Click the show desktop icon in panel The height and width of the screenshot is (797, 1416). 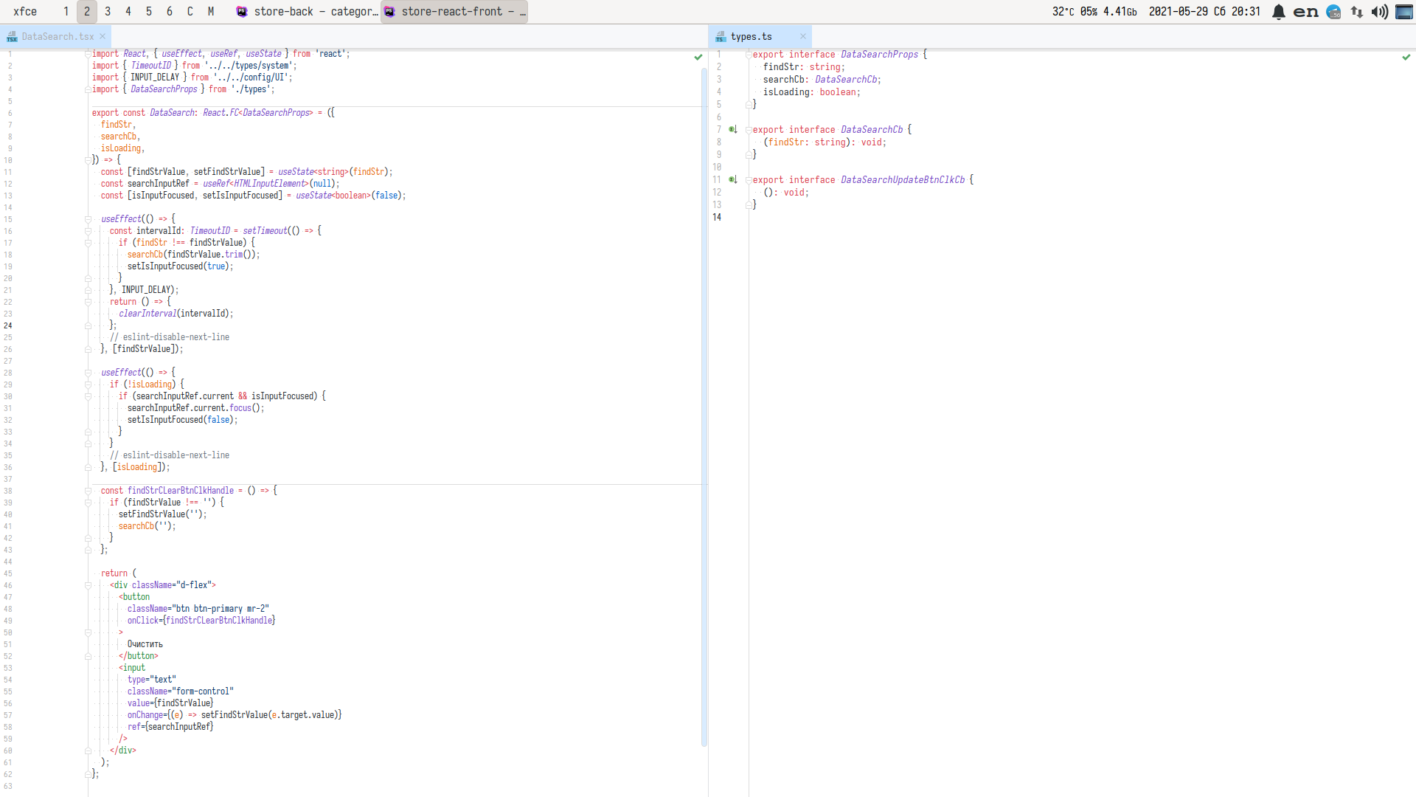(x=1404, y=12)
